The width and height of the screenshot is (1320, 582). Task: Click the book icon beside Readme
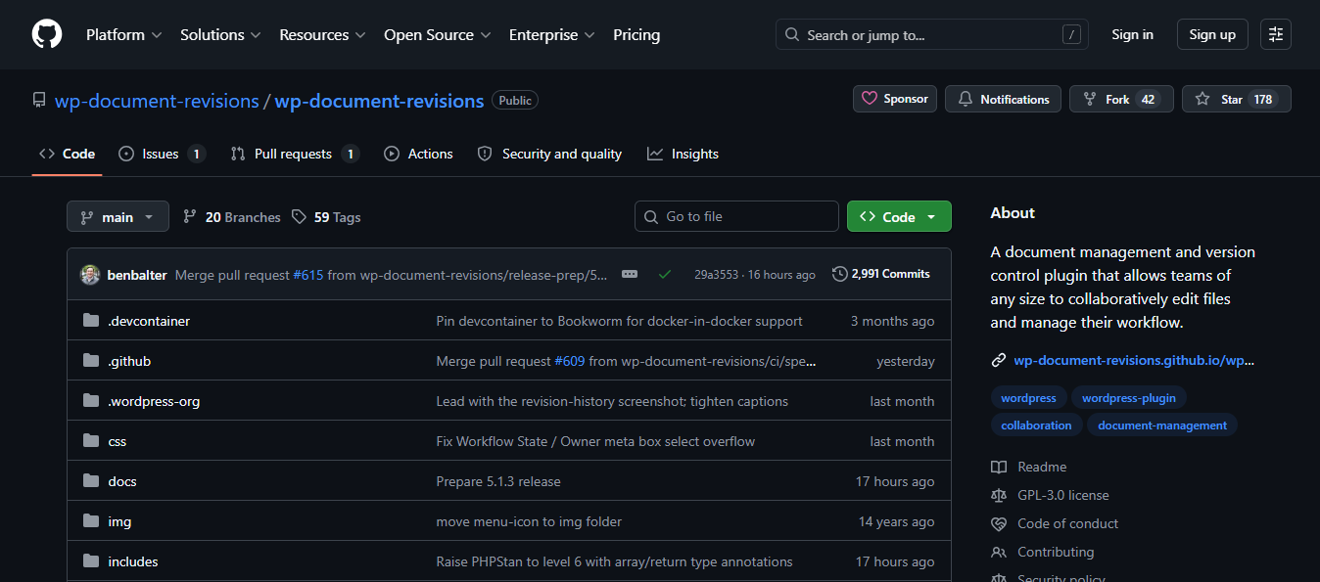click(x=999, y=467)
